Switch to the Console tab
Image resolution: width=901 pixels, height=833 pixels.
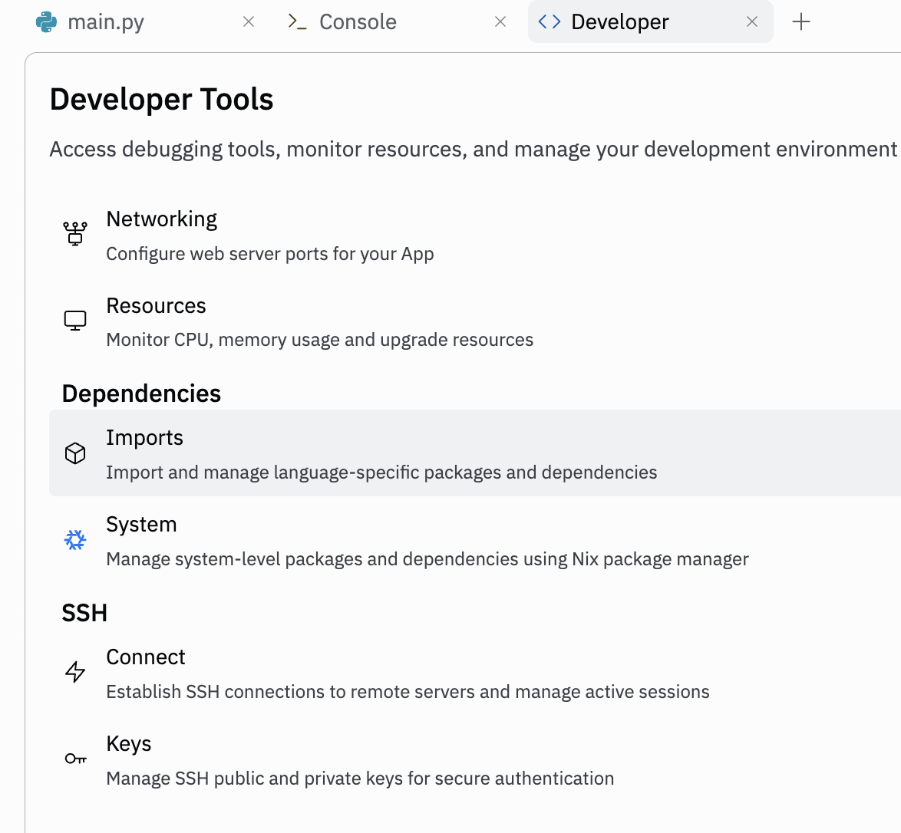coord(358,22)
